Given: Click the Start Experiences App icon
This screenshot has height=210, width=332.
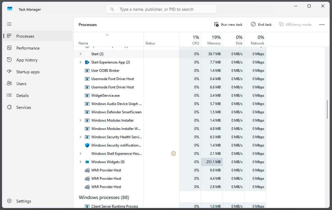Looking at the screenshot, I should click(87, 62).
